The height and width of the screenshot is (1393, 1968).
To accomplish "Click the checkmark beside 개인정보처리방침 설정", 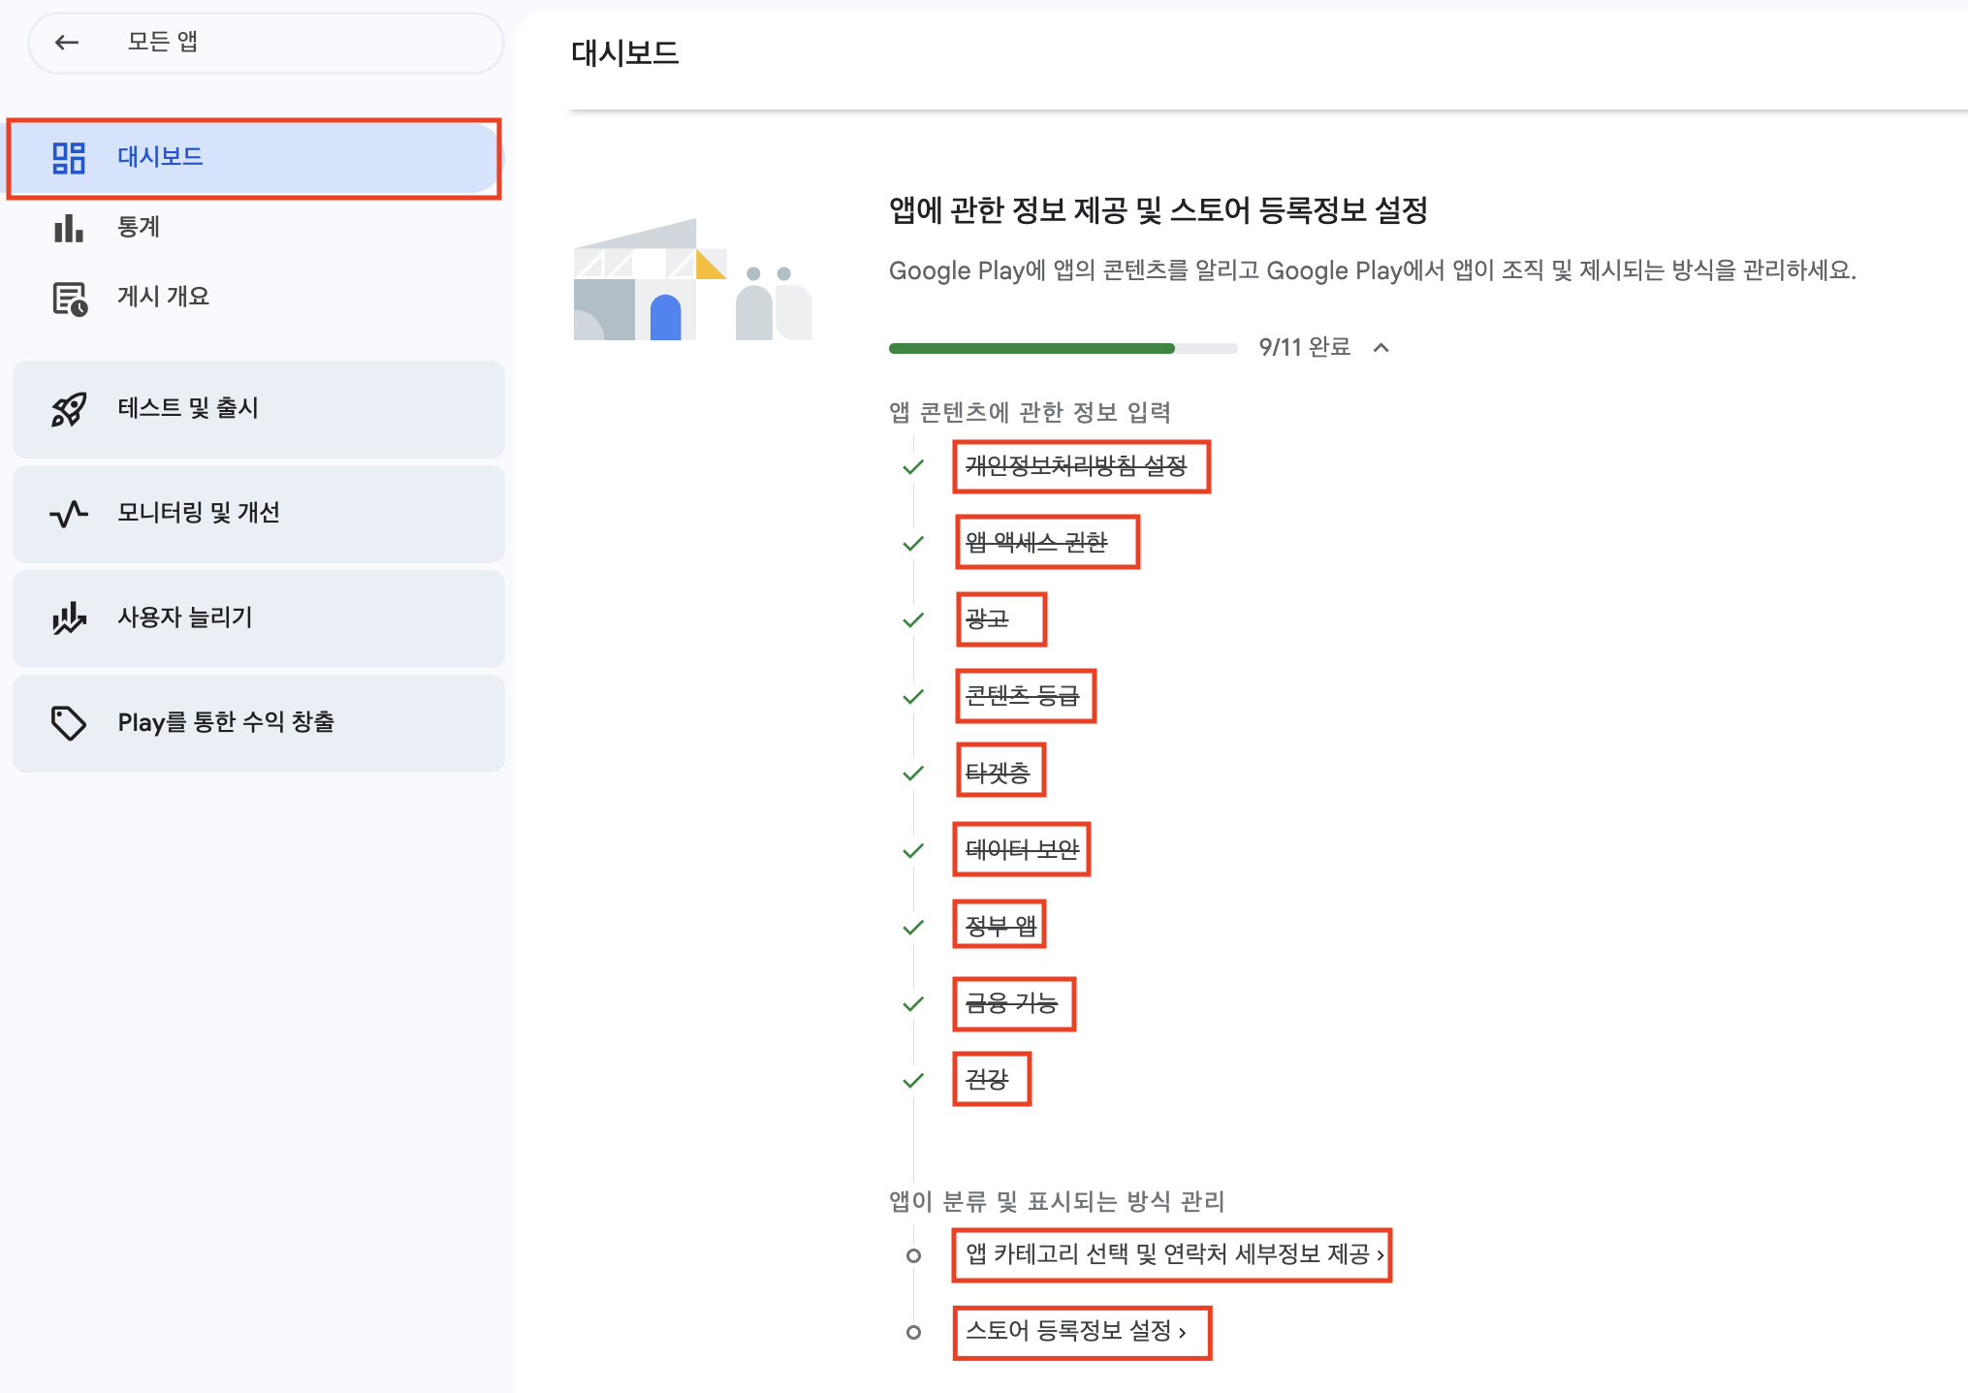I will pos(911,467).
